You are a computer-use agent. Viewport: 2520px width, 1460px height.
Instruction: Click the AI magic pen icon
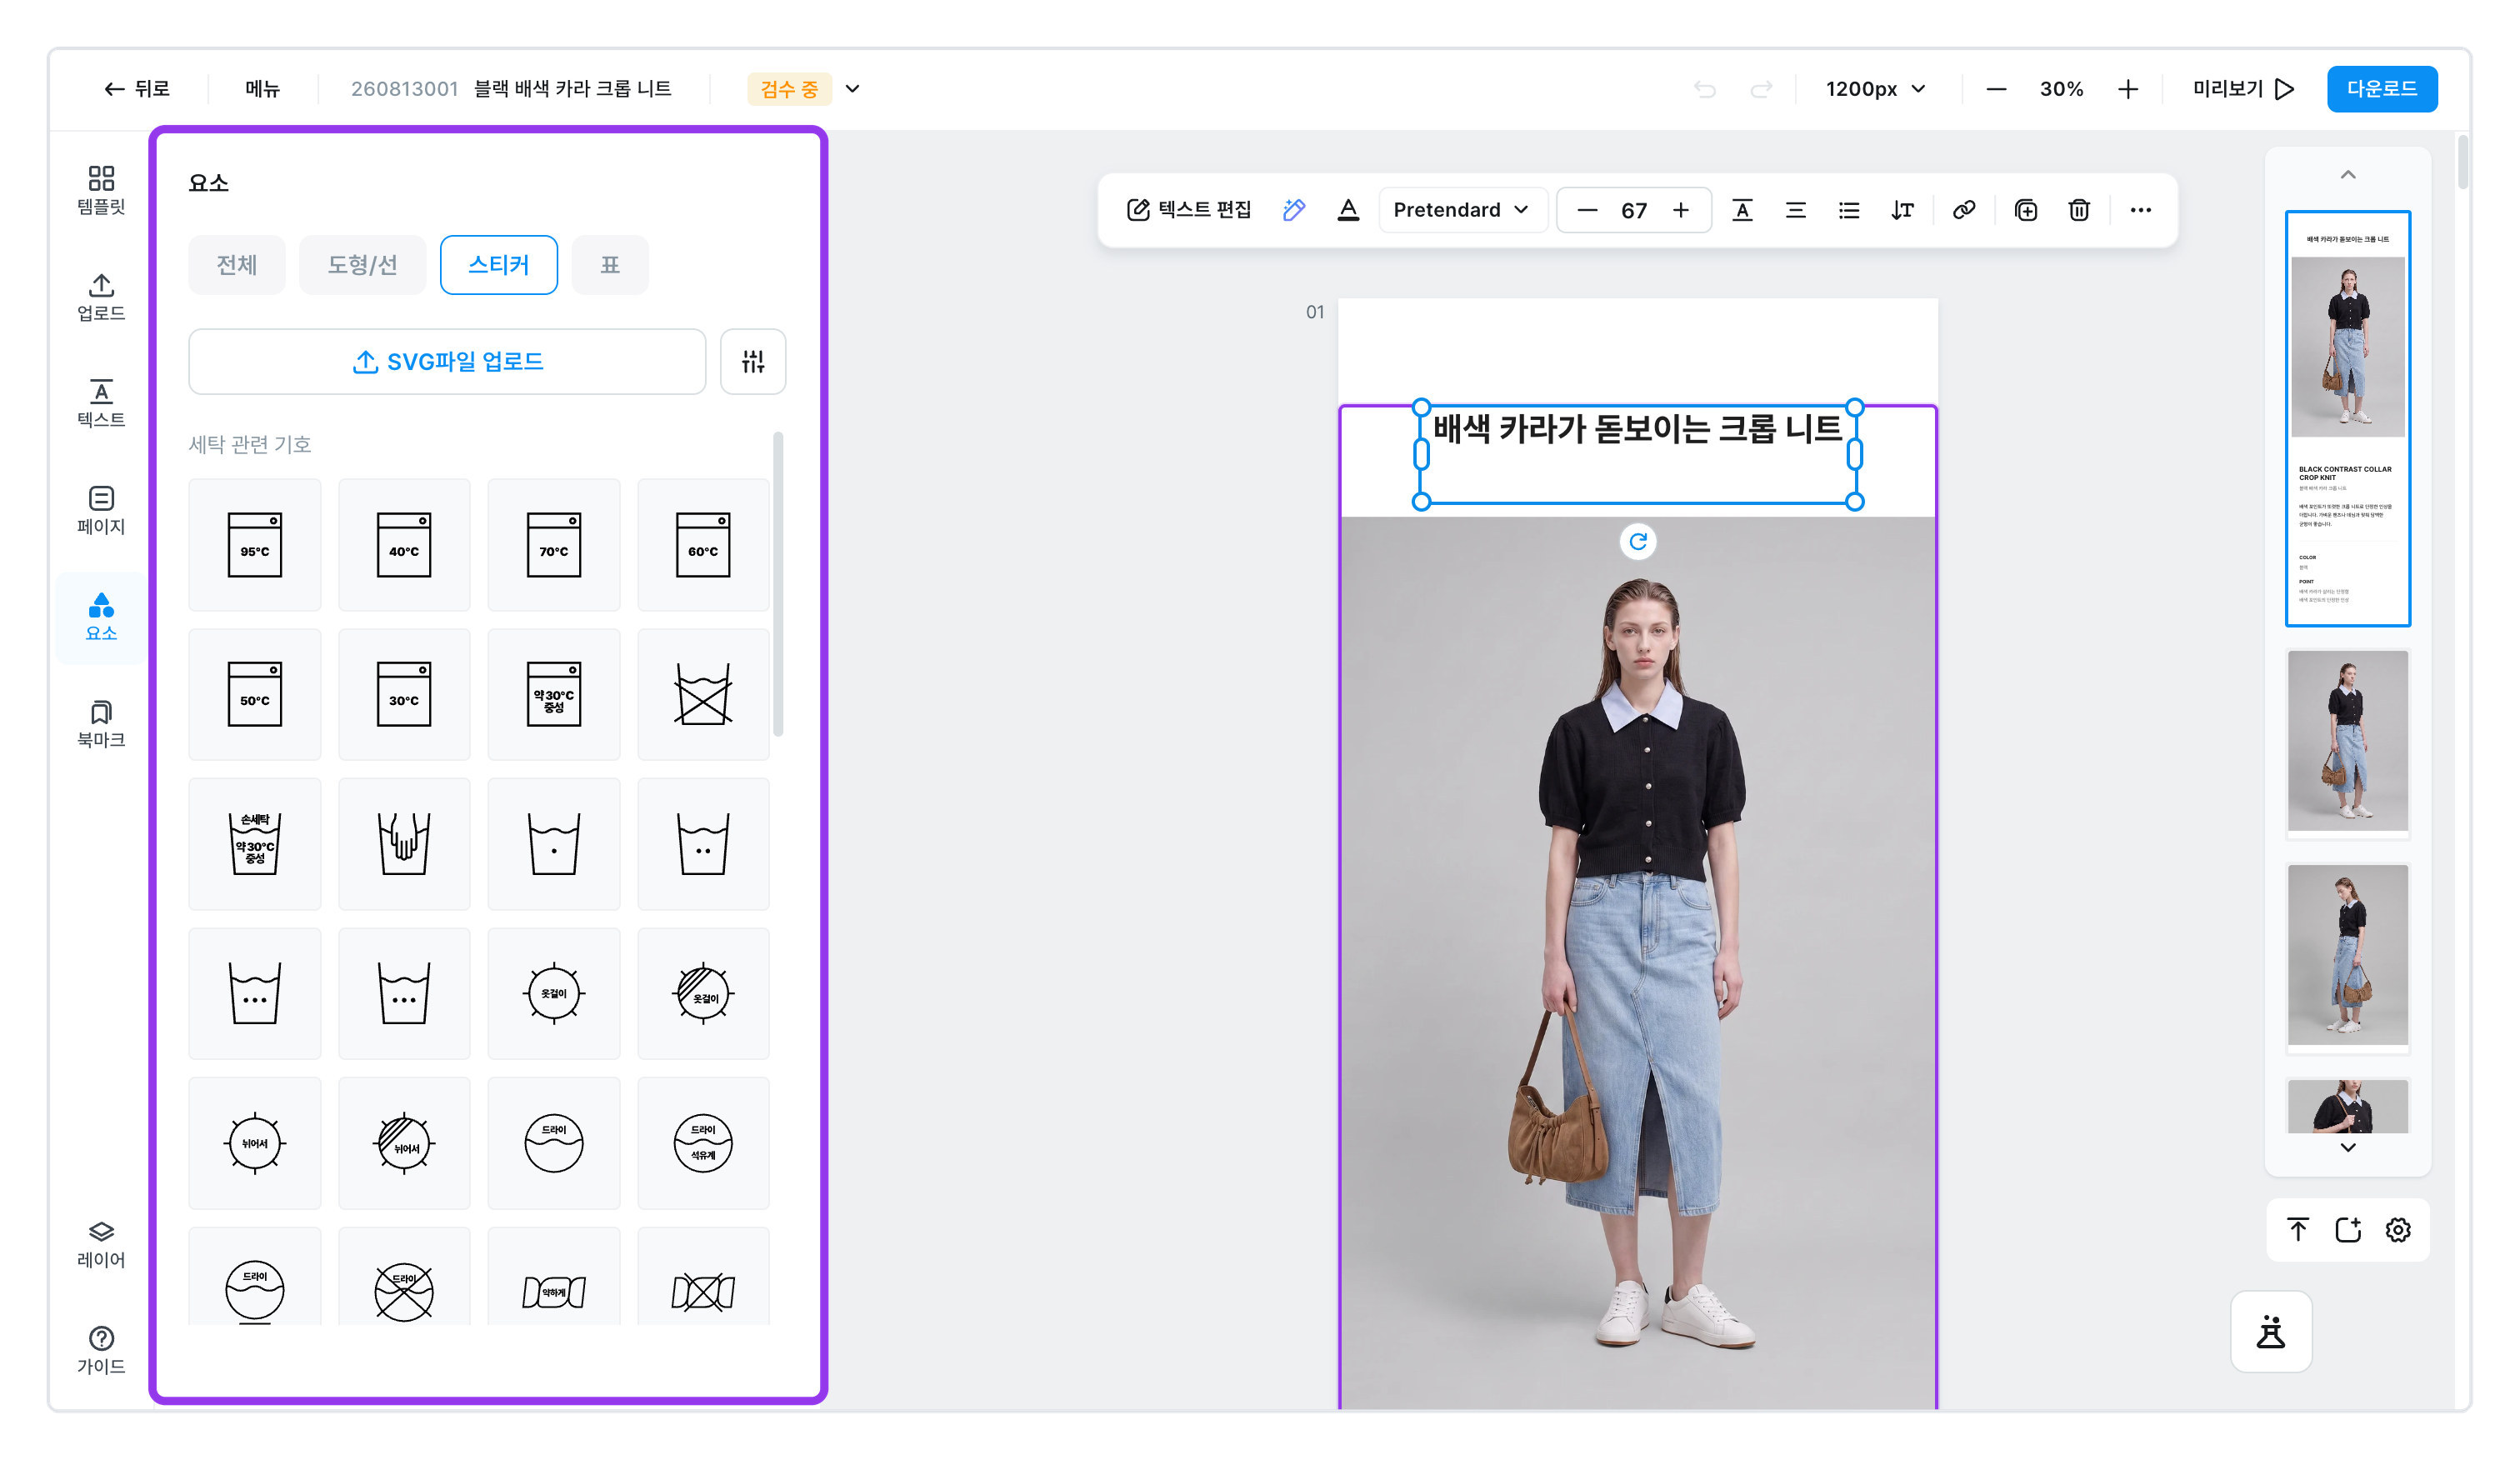[1293, 210]
